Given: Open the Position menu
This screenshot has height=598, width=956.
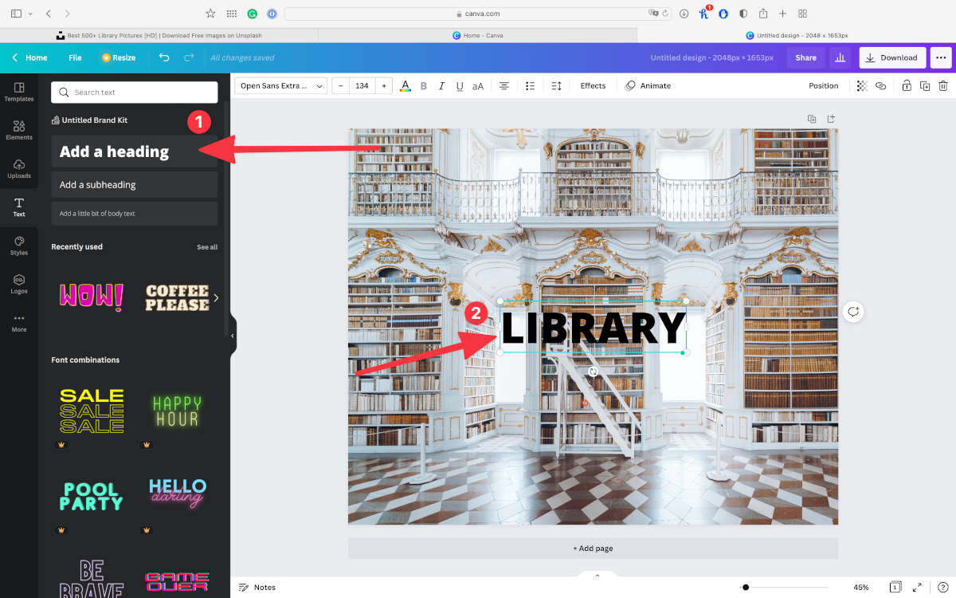Looking at the screenshot, I should tap(824, 85).
